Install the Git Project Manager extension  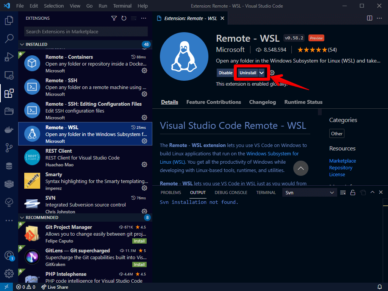[x=139, y=241]
